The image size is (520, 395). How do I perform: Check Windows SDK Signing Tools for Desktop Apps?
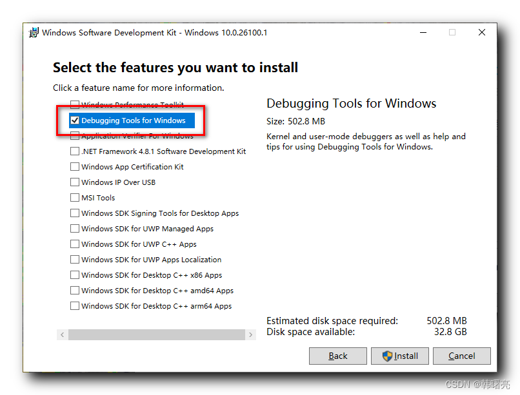(x=75, y=213)
